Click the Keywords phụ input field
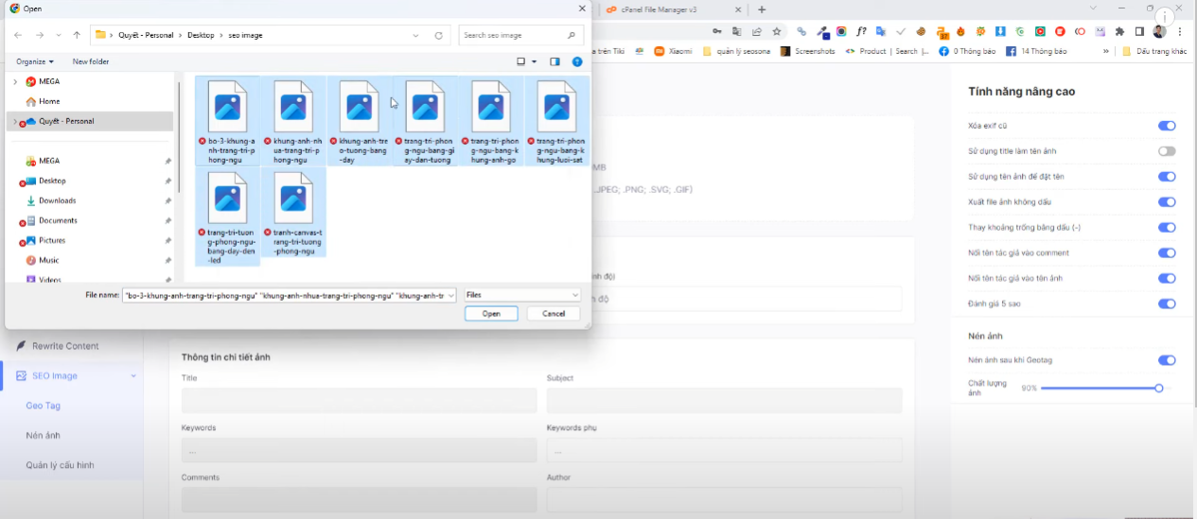 [x=724, y=450]
